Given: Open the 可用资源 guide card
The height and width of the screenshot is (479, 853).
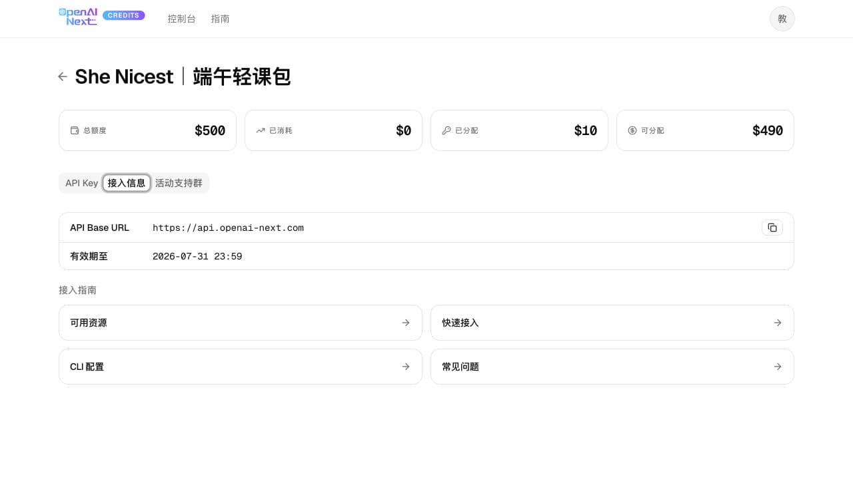Looking at the screenshot, I should point(241,323).
